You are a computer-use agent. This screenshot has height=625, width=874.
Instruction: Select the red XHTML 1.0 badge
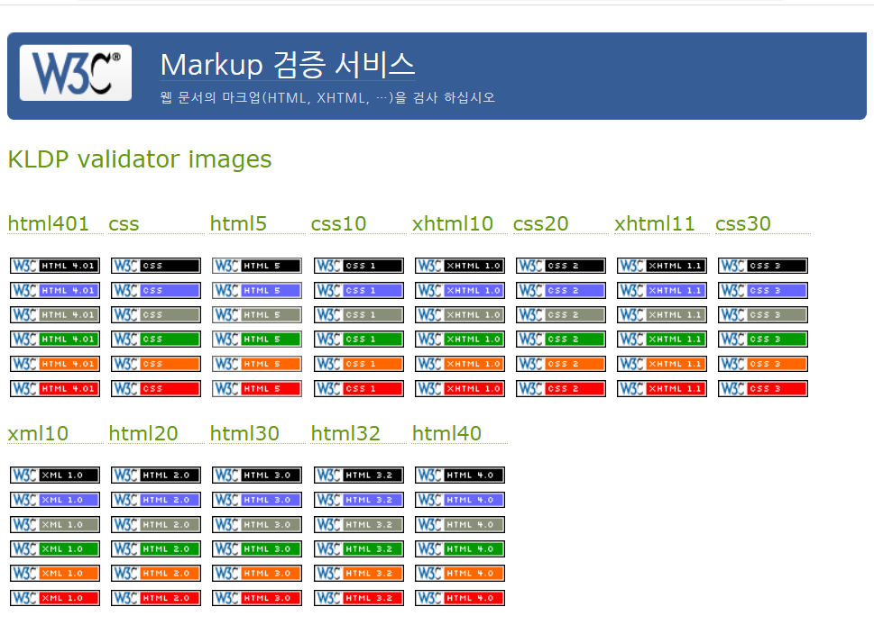pos(460,388)
